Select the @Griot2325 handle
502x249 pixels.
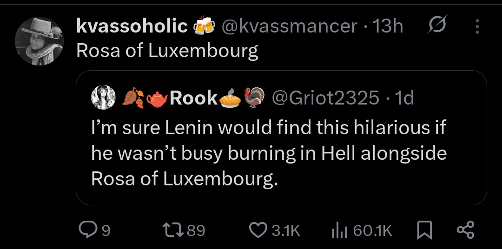325,98
